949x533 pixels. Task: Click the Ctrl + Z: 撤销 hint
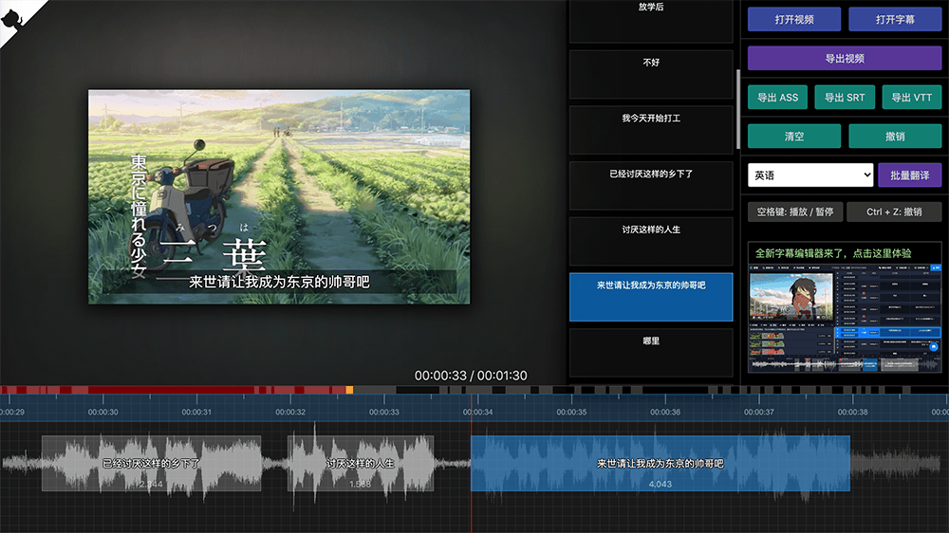coord(894,211)
